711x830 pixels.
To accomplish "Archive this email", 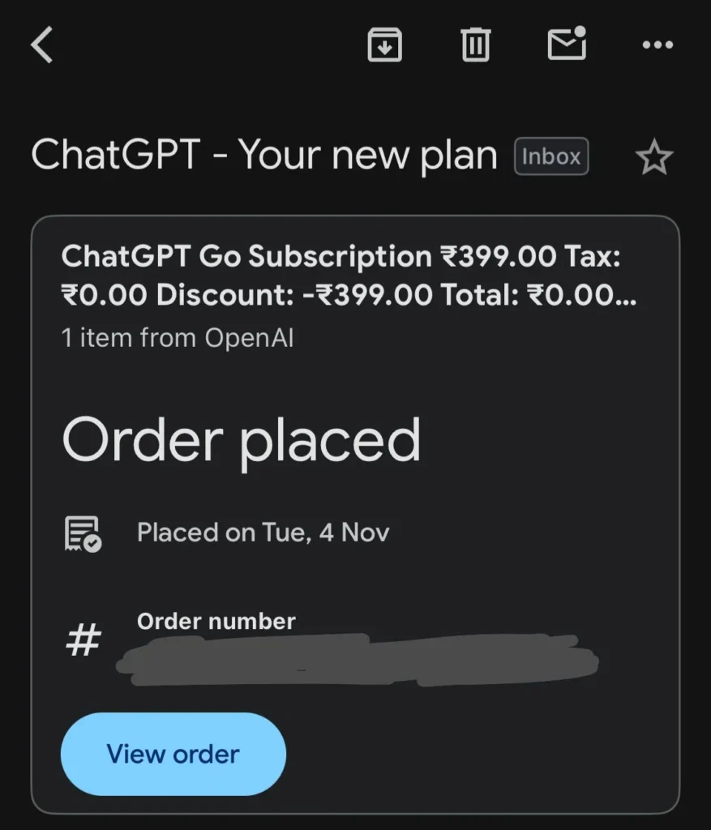I will (x=385, y=45).
